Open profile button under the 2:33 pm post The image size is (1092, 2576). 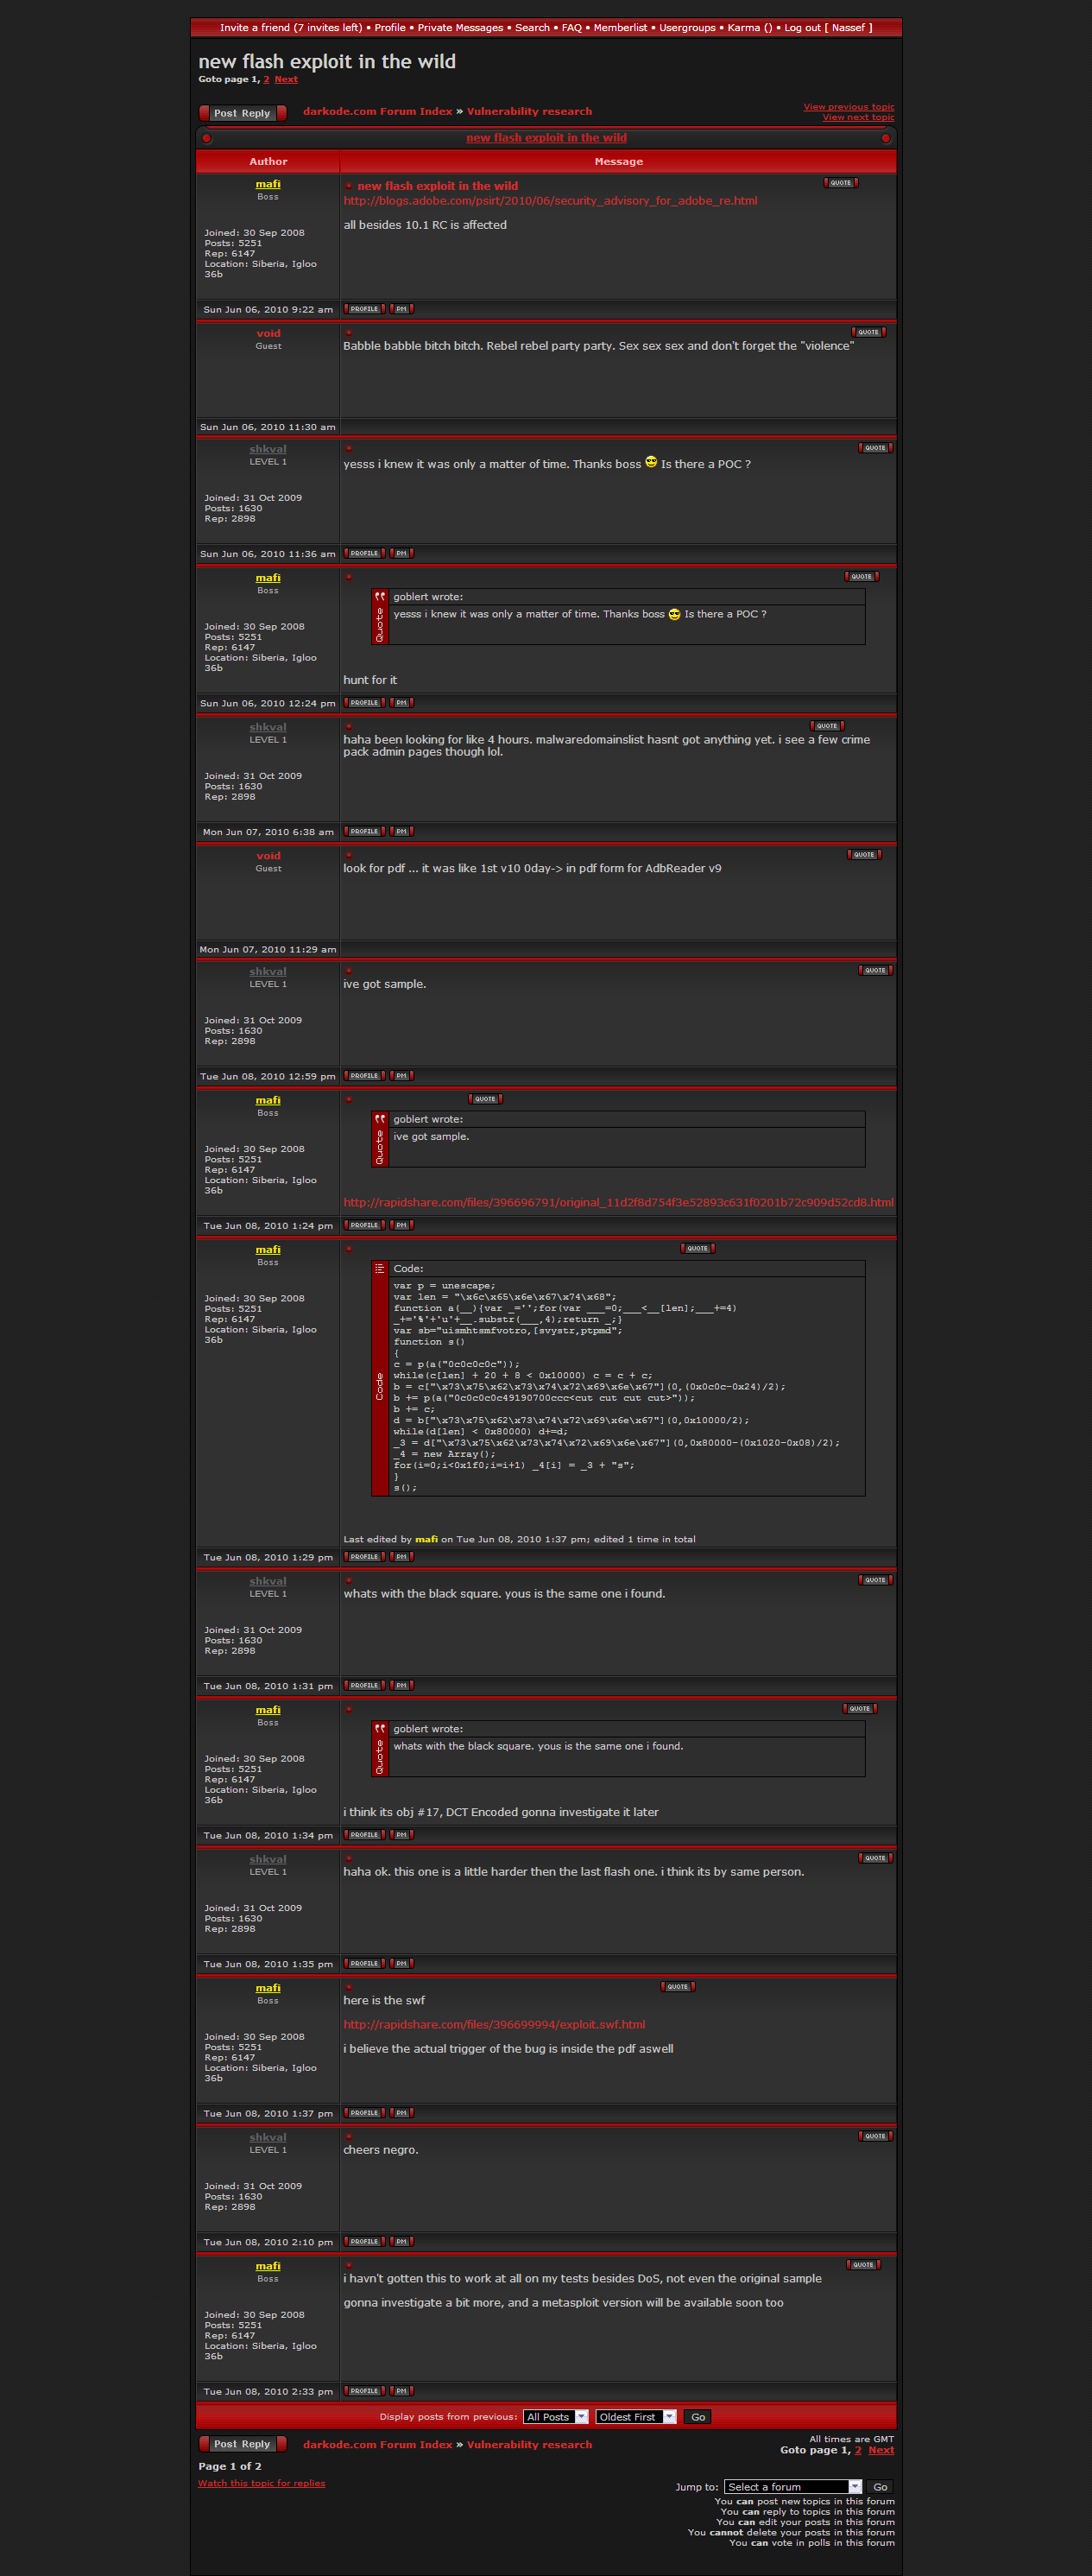click(x=364, y=2391)
